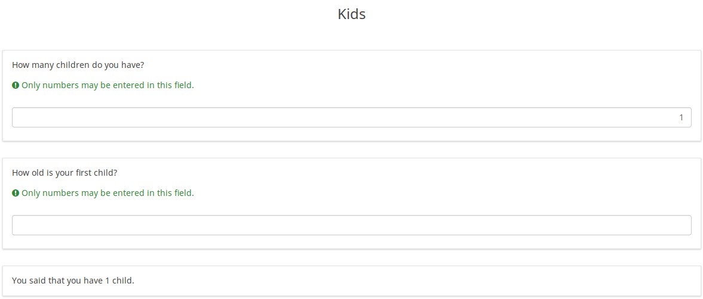The height and width of the screenshot is (299, 703).
Task: Click the numbers-only hint under the children question
Action: point(108,85)
